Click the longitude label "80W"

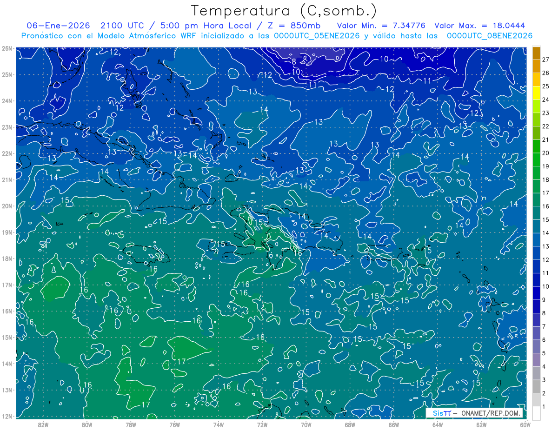click(x=87, y=424)
